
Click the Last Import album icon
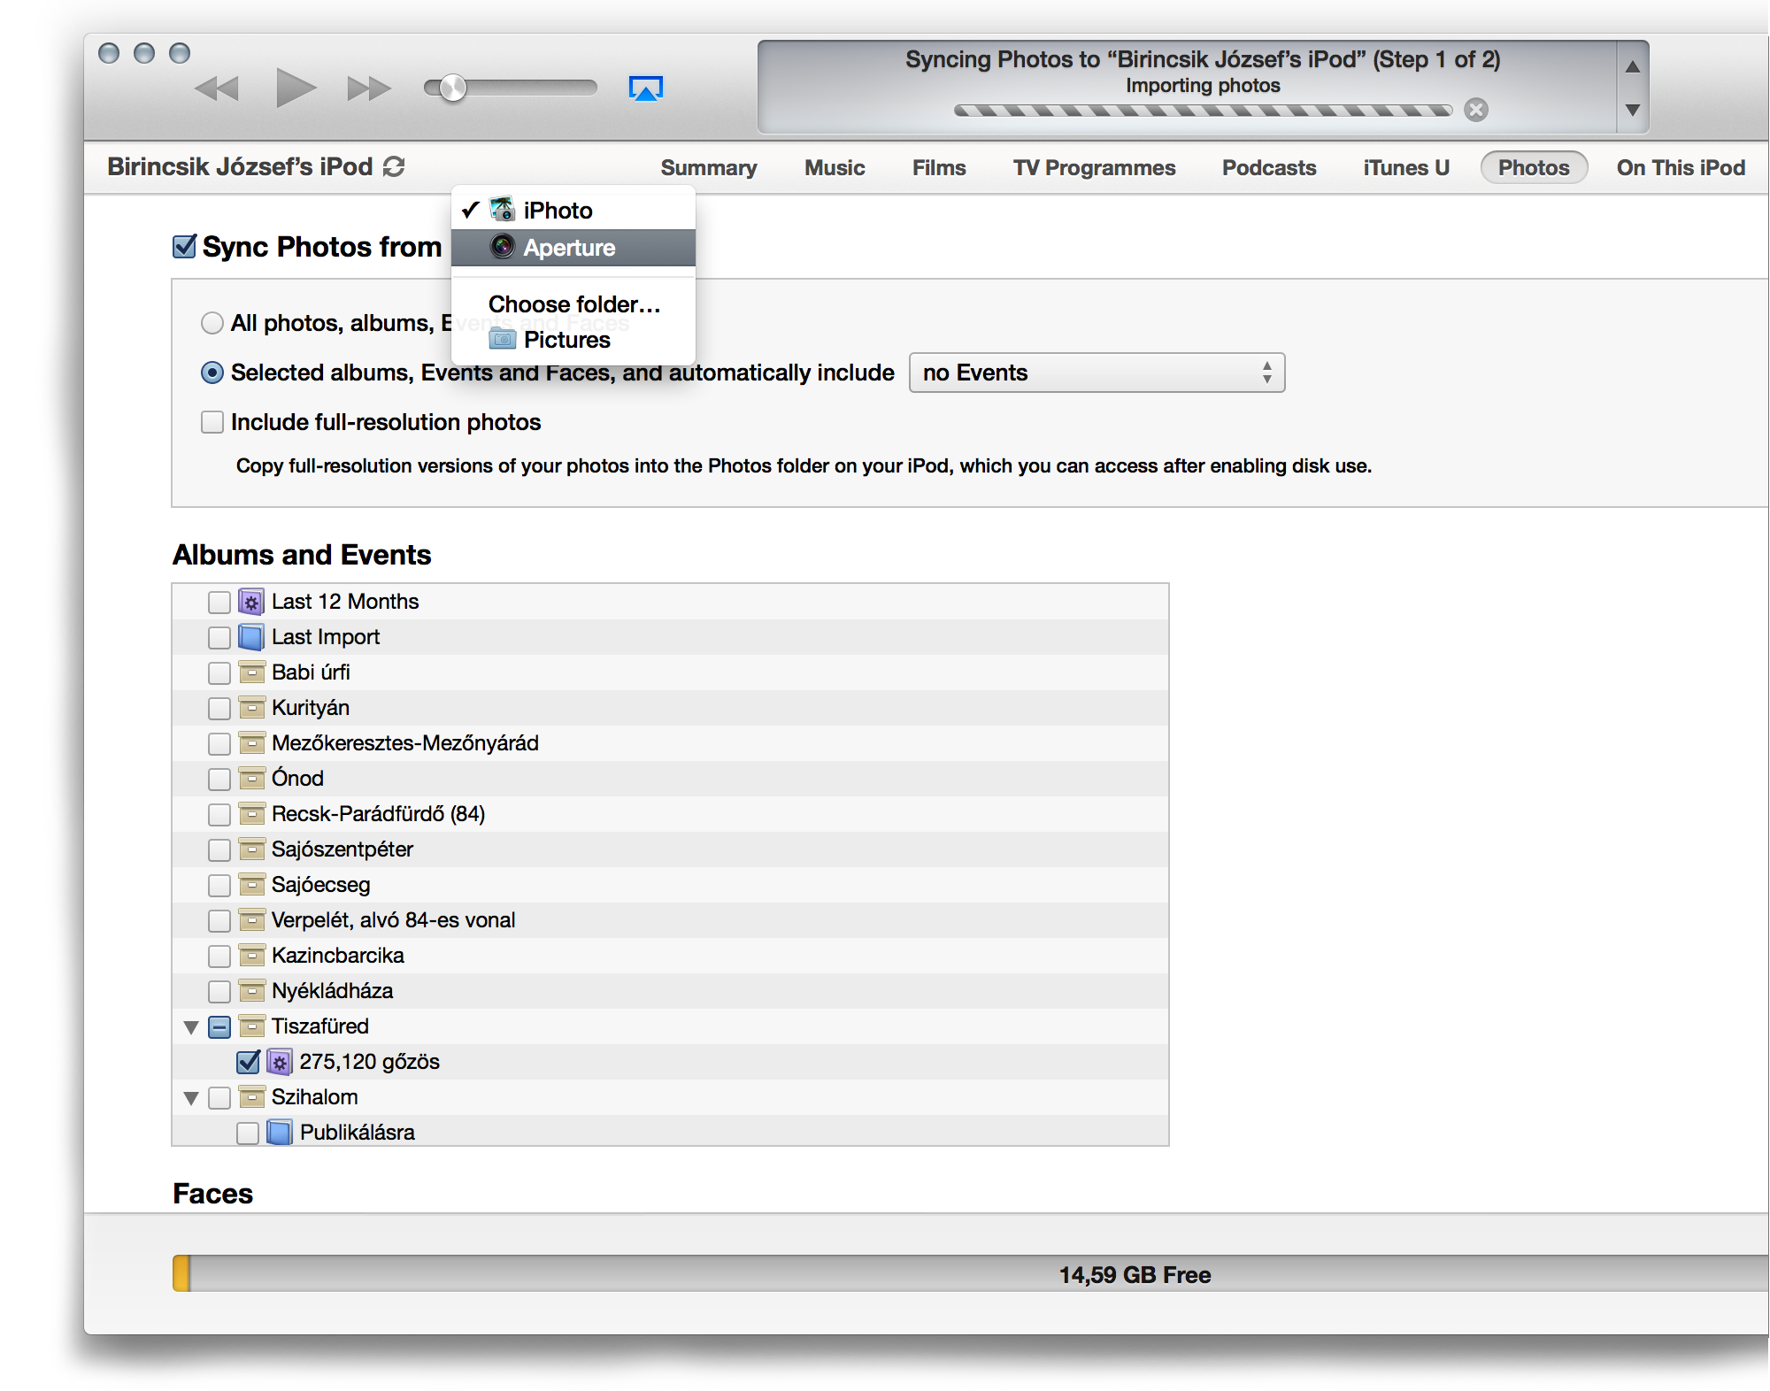pos(251,637)
